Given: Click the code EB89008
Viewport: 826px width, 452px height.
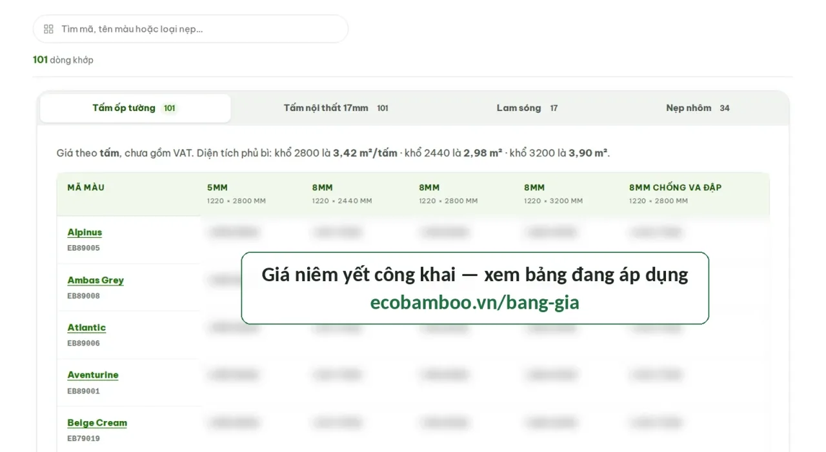Looking at the screenshot, I should coord(83,297).
